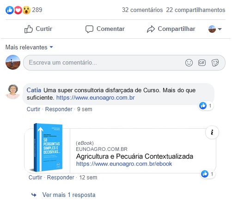Click the speech bubble Comentar icon
232x202 pixels.
89,29
